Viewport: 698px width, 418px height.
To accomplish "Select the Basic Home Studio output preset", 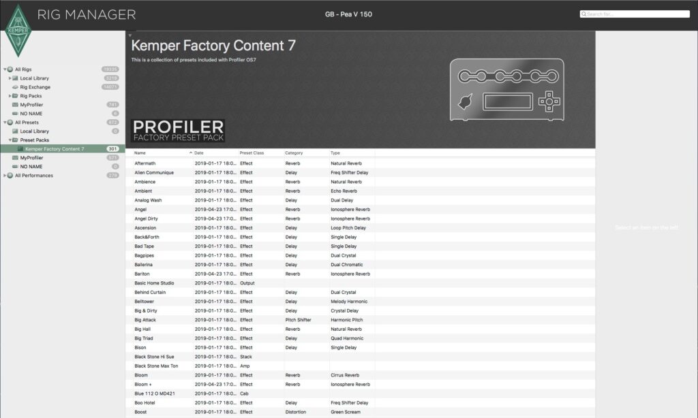I will (x=360, y=283).
